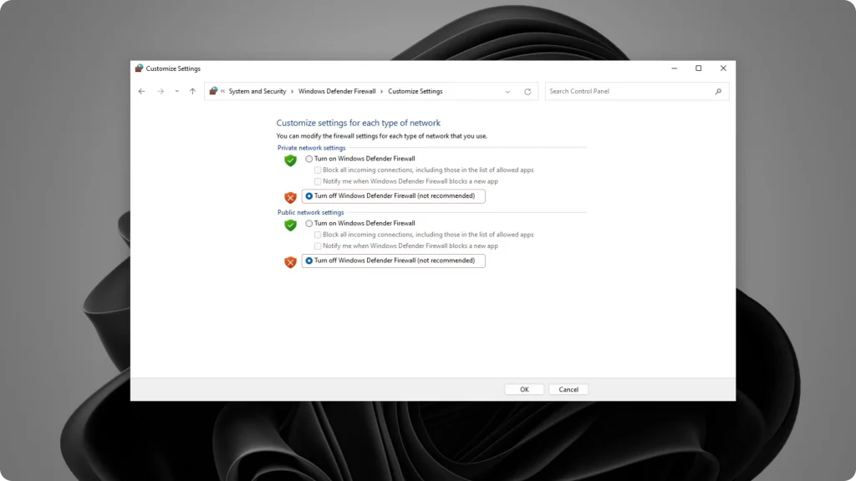
Task: Click red shield icon in Public network settings
Action: click(x=290, y=261)
